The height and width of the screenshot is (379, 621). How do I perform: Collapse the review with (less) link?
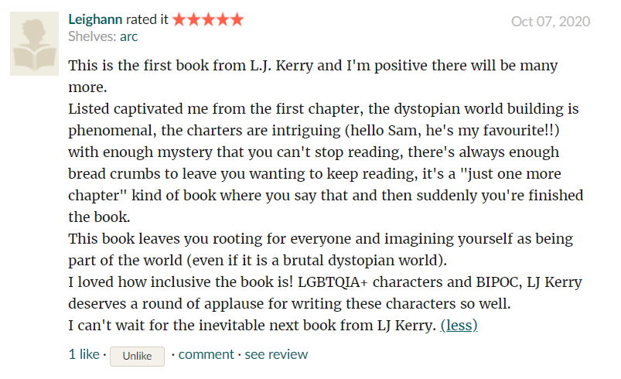(x=459, y=326)
